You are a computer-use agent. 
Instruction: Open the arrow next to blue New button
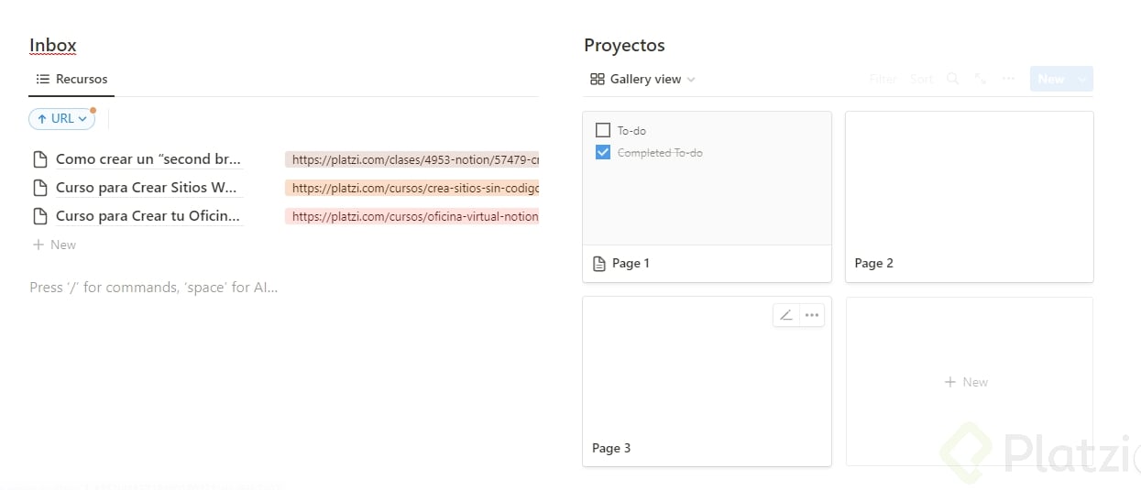1082,79
